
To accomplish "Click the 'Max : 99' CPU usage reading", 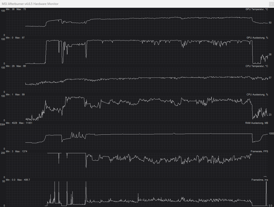I will (x=20, y=95).
